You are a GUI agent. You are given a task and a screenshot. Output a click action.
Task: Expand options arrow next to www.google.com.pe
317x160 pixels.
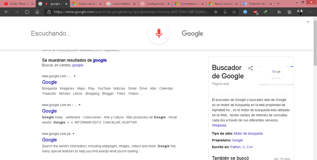point(73,134)
